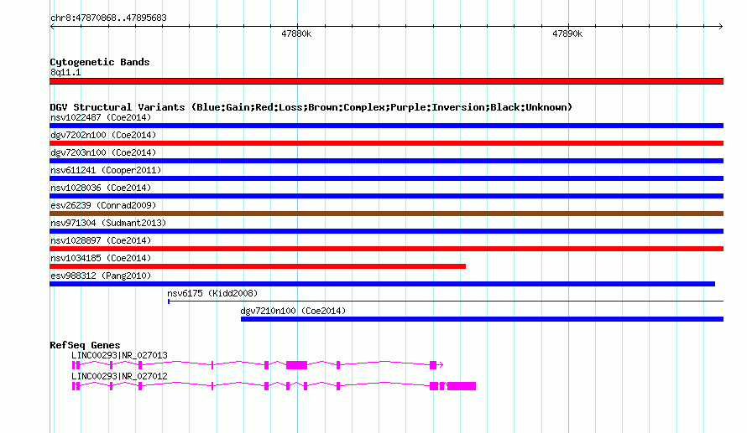Viewport: 747px width, 433px height.
Task: Click the red 8q11.1 cytogenetic band bar
Action: coord(386,81)
